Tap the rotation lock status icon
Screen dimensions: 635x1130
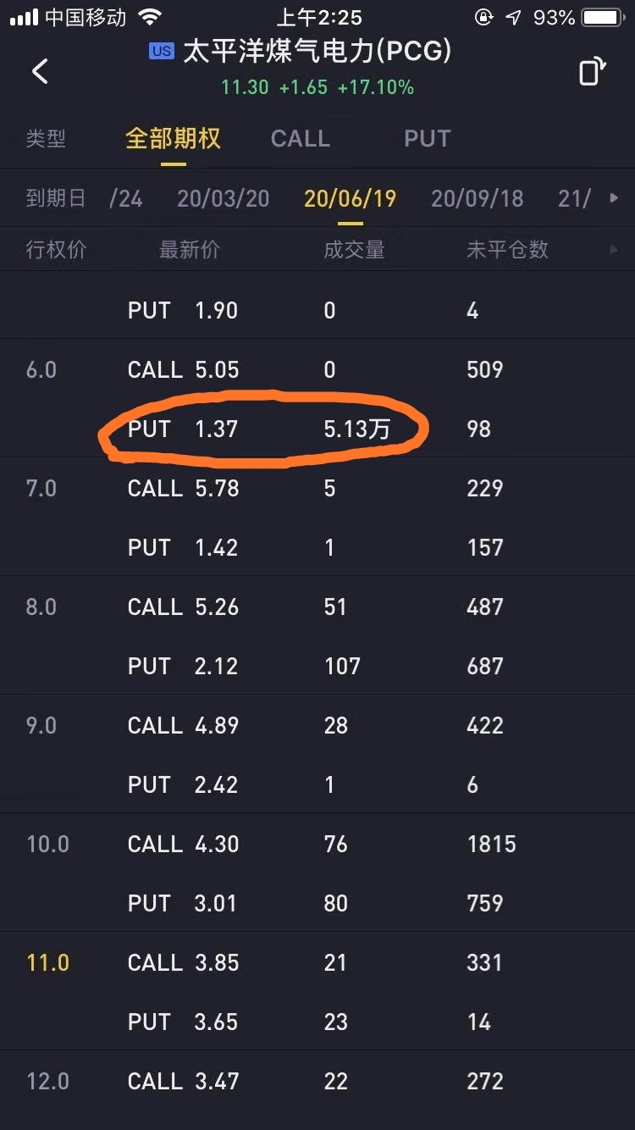tap(484, 17)
